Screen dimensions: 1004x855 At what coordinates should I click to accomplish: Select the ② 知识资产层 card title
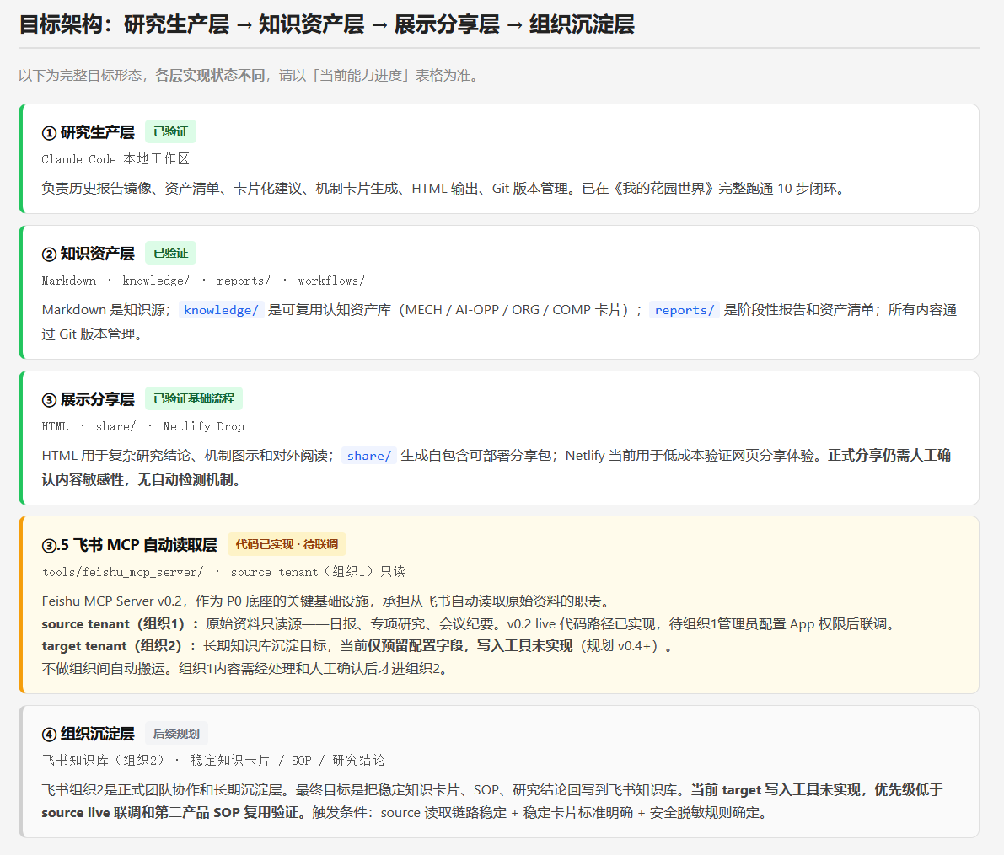point(89,254)
